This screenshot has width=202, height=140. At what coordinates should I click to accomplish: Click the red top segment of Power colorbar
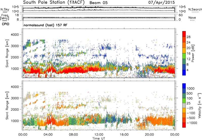pyautogui.click(x=184, y=34)
